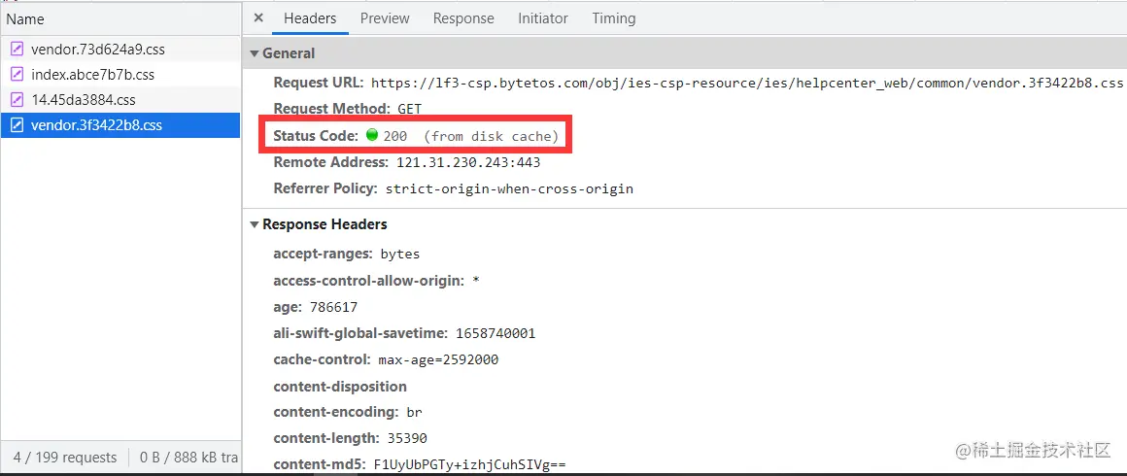1127x476 pixels.
Task: Select vendor.3f3422b8.css request
Action: (120, 125)
